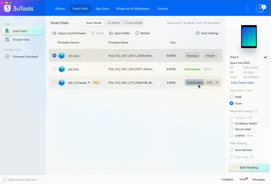Open the Feedback link
Viewport: 271px width, 184px height.
pos(227,180)
